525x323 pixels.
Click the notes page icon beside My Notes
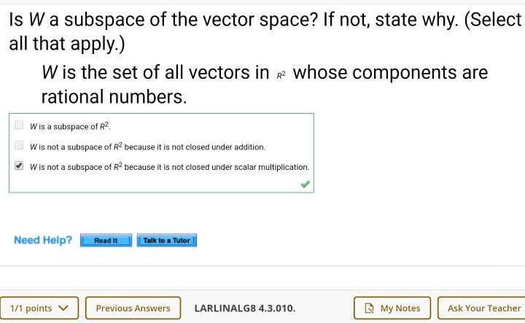point(369,308)
